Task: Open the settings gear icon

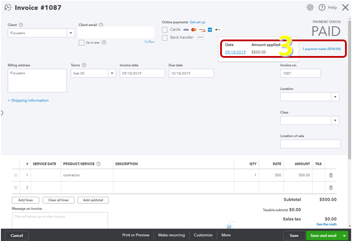Action: click(x=310, y=7)
